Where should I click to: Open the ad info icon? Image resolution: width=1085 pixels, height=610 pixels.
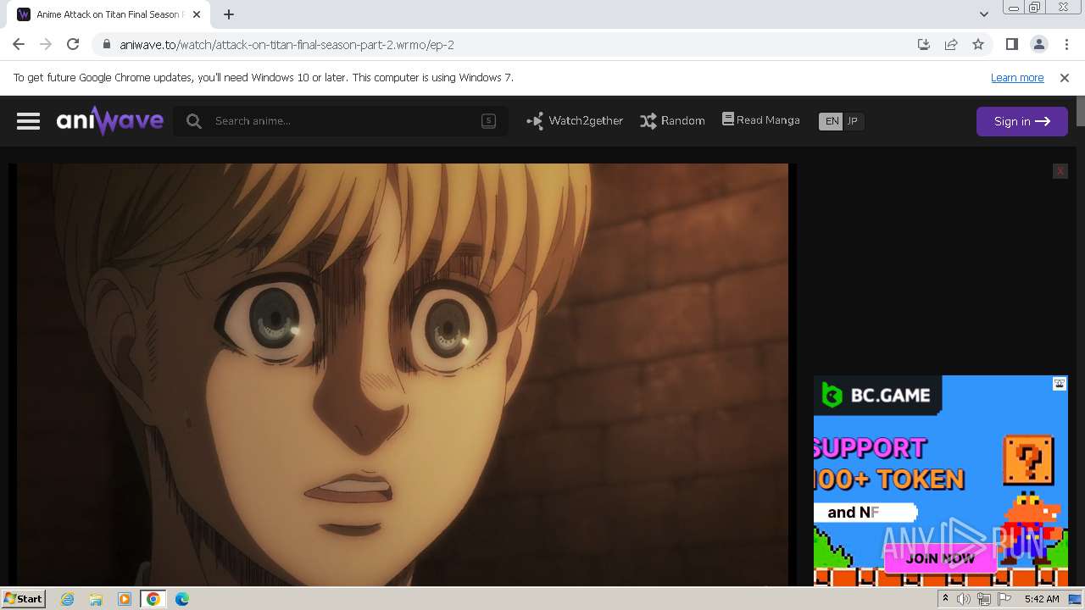pos(1060,384)
